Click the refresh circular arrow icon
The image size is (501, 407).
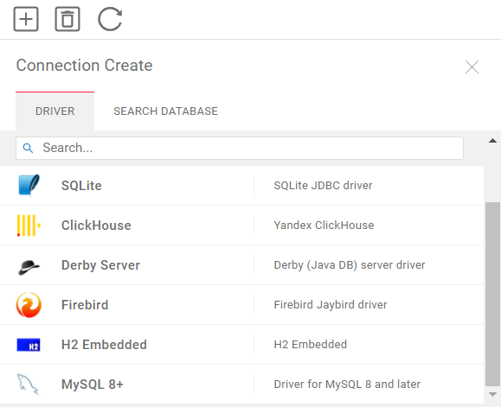pos(110,19)
